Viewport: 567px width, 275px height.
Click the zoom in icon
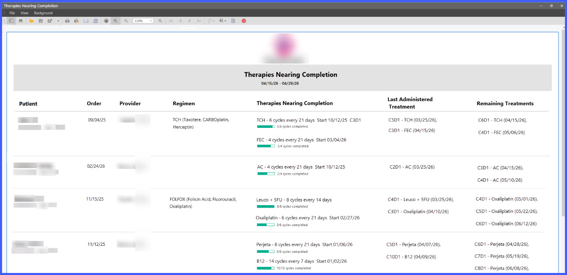tap(160, 21)
